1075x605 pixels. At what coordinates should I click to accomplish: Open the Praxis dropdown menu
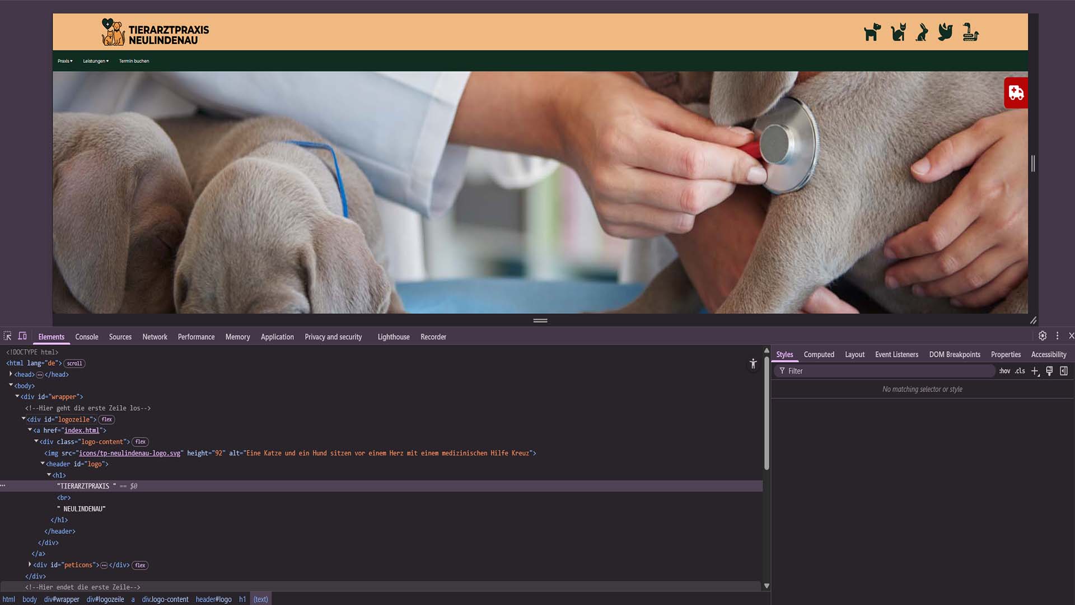click(x=65, y=61)
